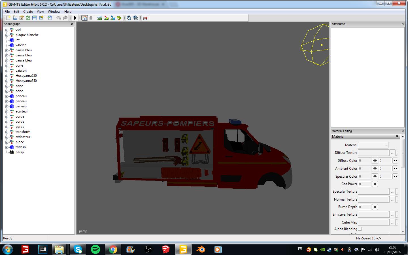The image size is (408, 255).
Task: Open the Material dropdown
Action: (x=373, y=145)
